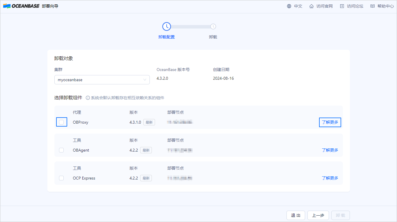
Task: Click the blurred OBProxy deployment node
Action: (180, 122)
